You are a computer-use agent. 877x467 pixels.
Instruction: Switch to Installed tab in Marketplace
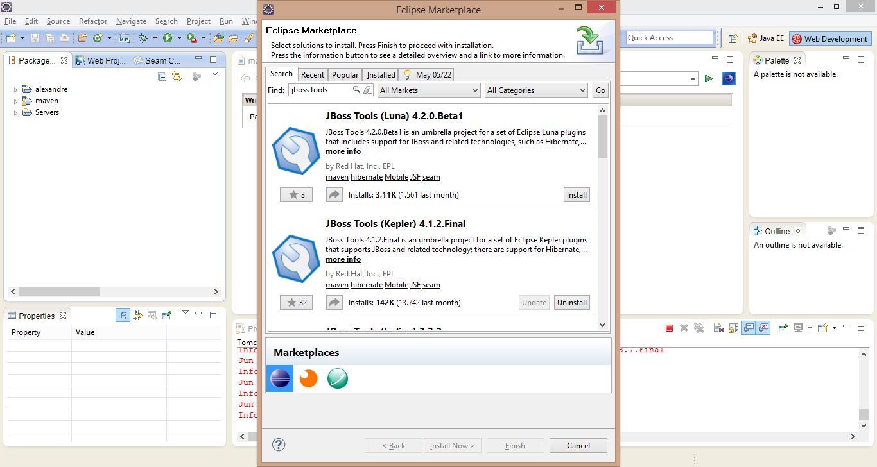[381, 75]
